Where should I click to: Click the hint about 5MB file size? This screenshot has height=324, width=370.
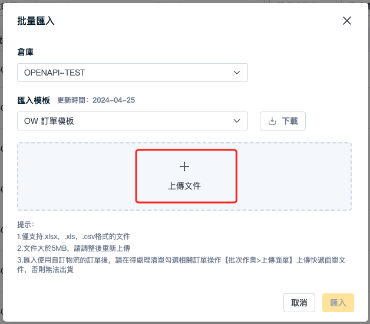pyautogui.click(x=74, y=248)
